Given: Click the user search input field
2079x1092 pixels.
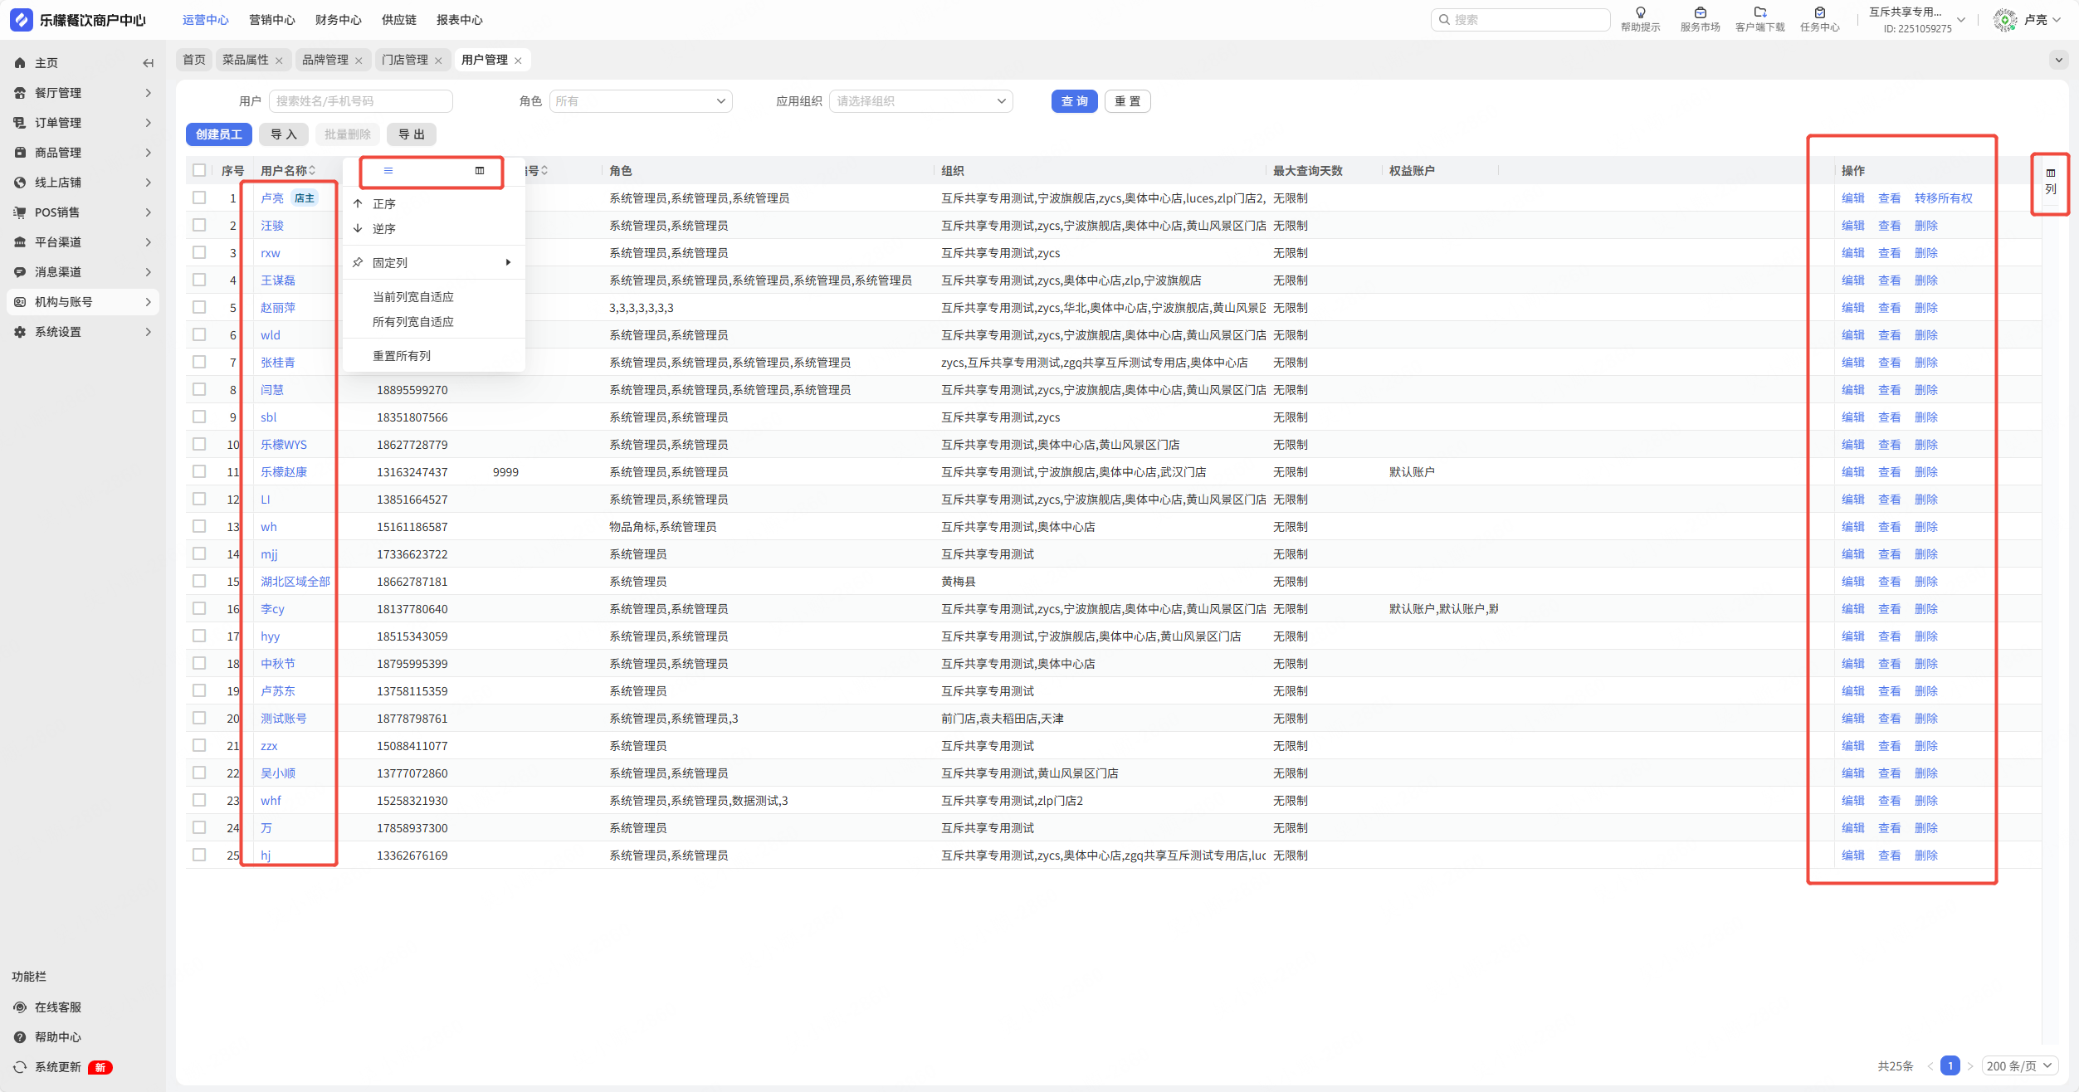Looking at the screenshot, I should coord(360,101).
